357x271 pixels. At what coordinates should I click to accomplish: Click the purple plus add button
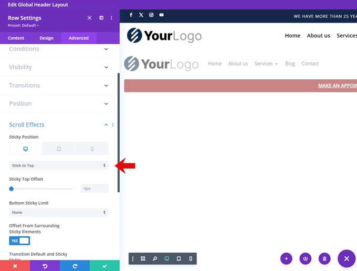click(286, 258)
